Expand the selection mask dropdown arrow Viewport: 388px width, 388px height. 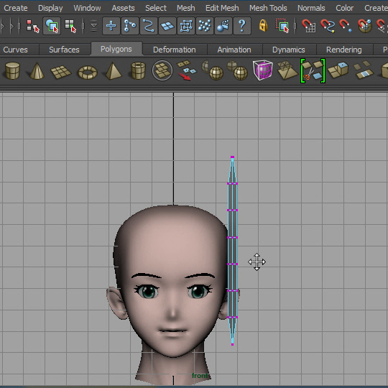94,26
